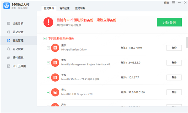
Task: Click the 驱动安装 gear icon
Action: point(8,32)
